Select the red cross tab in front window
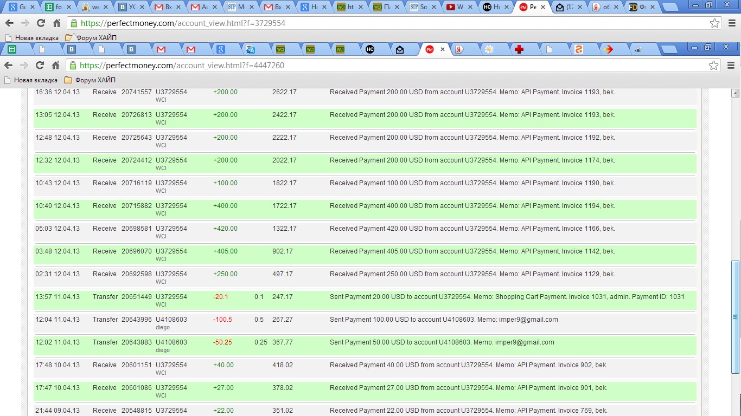The width and height of the screenshot is (741, 416). pyautogui.click(x=519, y=49)
